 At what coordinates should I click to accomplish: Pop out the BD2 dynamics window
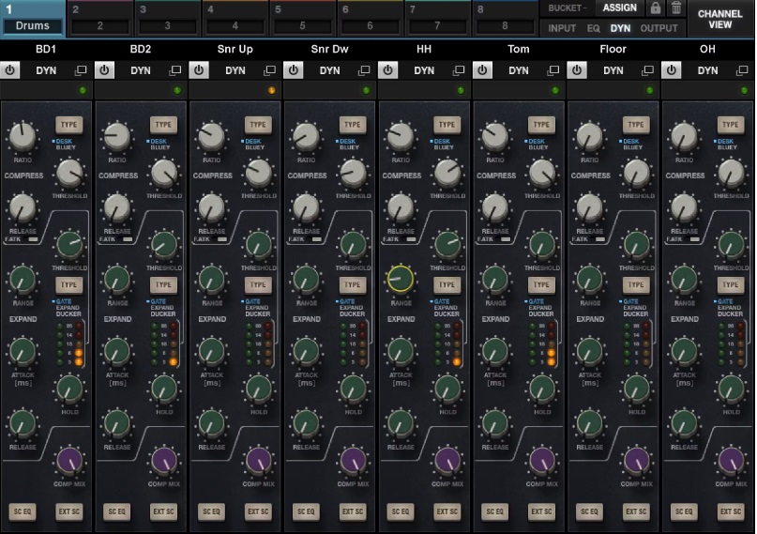(x=175, y=70)
